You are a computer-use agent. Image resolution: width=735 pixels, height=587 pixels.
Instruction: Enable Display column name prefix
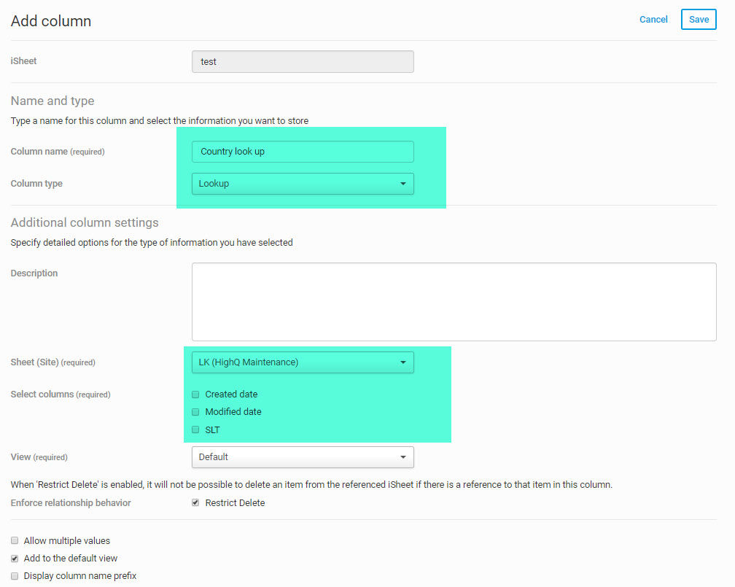point(15,576)
